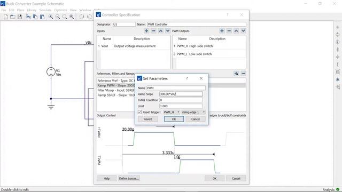Click Revert in Set Parameters dialog
342x192 pixels.
pos(147,119)
